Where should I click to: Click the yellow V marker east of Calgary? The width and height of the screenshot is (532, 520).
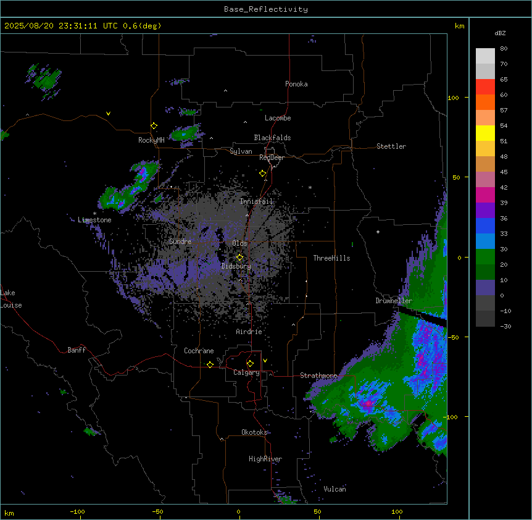click(x=265, y=361)
